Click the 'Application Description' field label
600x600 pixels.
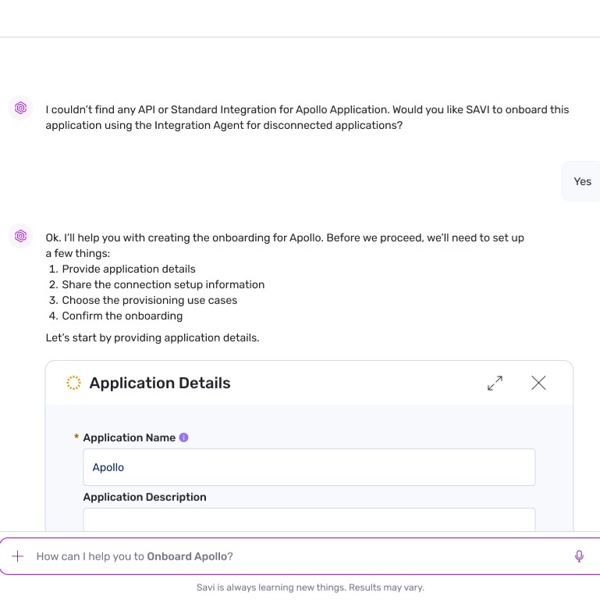[x=144, y=497]
